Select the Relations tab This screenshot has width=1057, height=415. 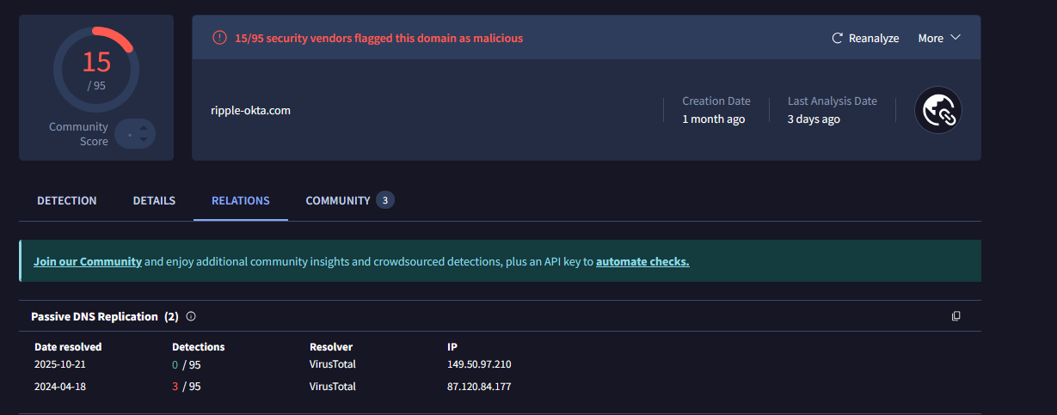(241, 200)
